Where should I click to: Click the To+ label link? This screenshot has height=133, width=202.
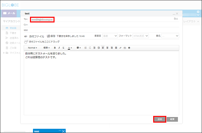[26, 19]
